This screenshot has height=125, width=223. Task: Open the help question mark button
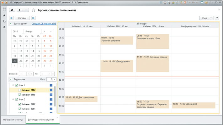[217, 18]
